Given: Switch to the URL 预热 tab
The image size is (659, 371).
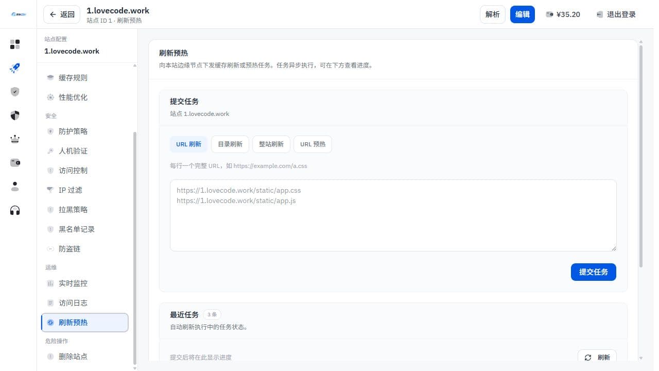Looking at the screenshot, I should click(313, 144).
